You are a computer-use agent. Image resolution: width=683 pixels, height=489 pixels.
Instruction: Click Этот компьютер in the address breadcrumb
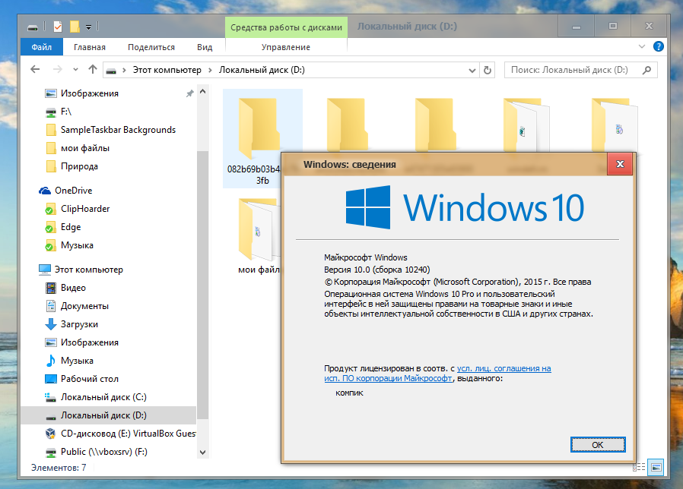tap(167, 70)
